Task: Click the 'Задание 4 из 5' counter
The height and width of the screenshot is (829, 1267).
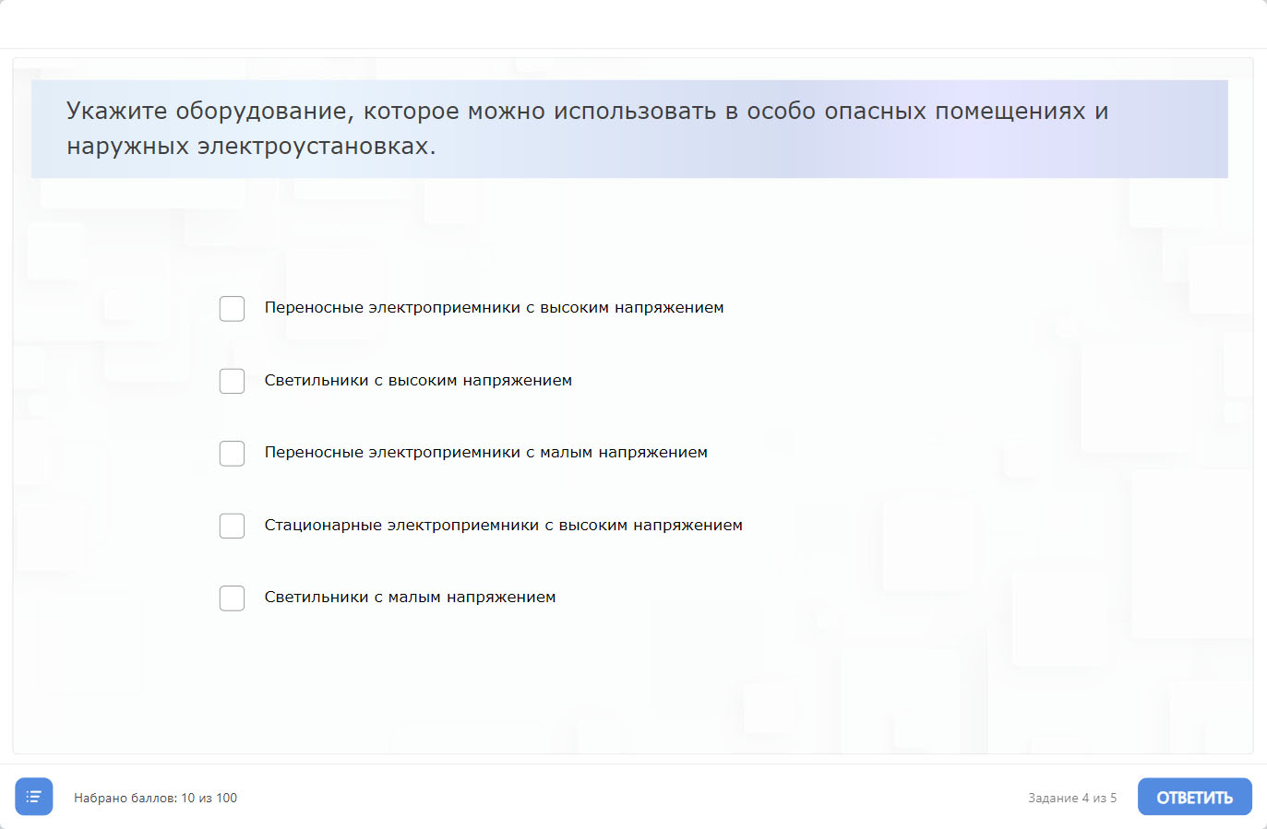Action: point(1071,799)
